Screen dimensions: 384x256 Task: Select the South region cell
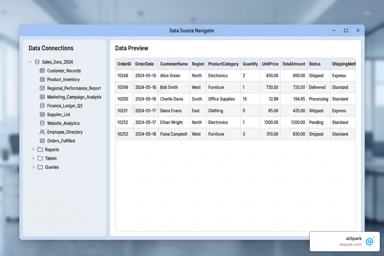pos(198,99)
